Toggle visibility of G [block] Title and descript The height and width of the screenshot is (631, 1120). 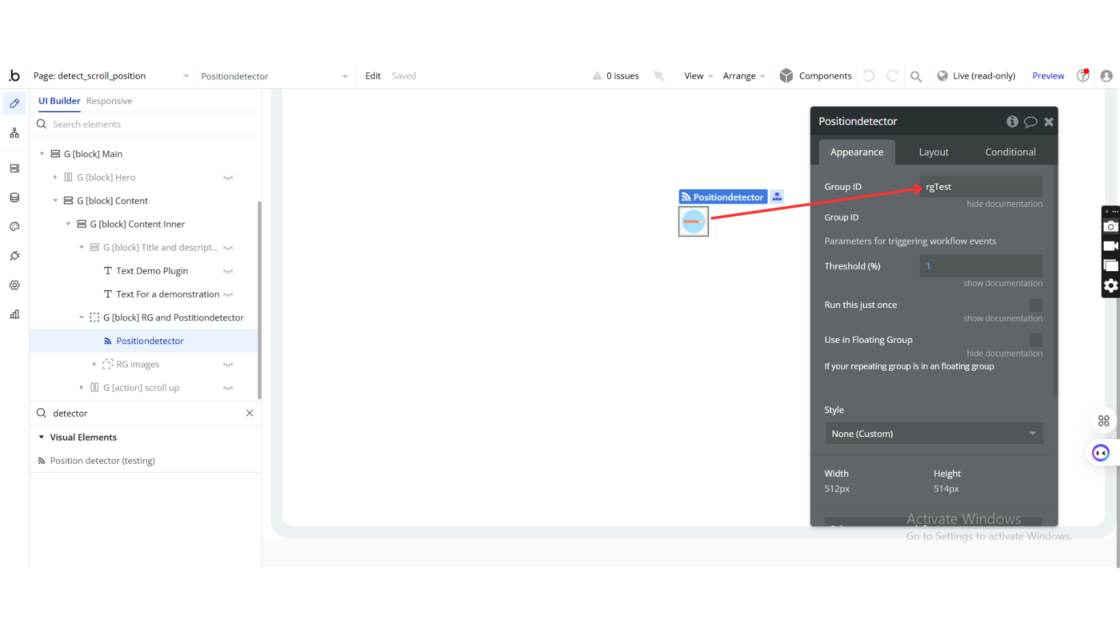click(x=228, y=248)
